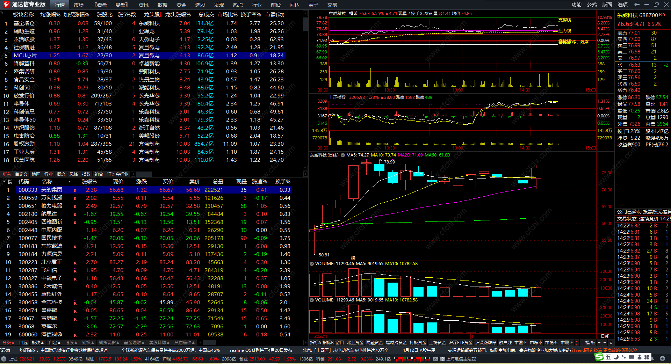Expand the 港股▲ category menu
Image resolution: width=671 pixels, height=364 pixels.
pos(71,343)
